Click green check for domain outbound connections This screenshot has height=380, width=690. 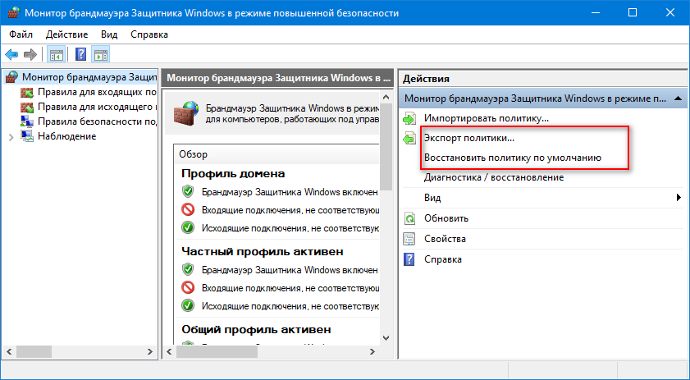[x=188, y=227]
